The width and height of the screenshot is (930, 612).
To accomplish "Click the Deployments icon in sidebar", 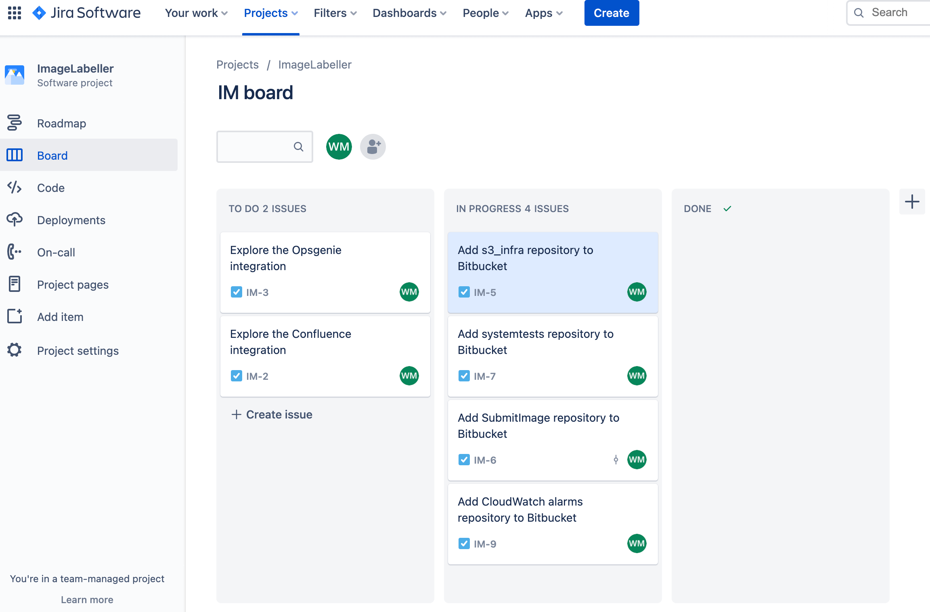I will click(15, 219).
